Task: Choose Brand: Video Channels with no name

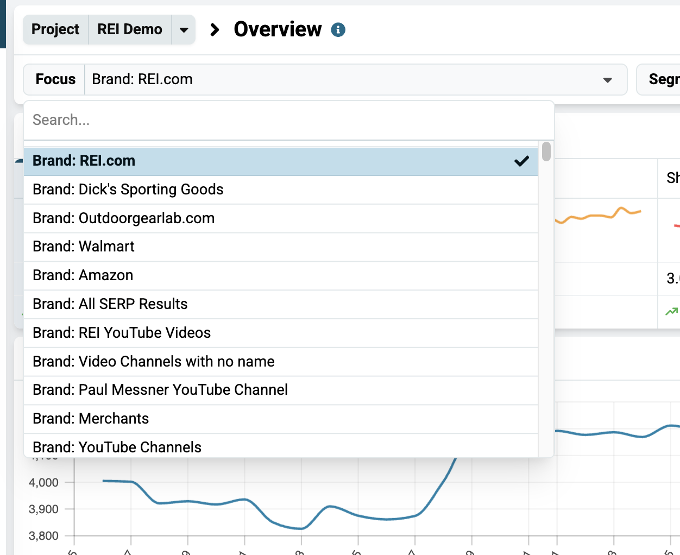Action: pyautogui.click(x=281, y=362)
